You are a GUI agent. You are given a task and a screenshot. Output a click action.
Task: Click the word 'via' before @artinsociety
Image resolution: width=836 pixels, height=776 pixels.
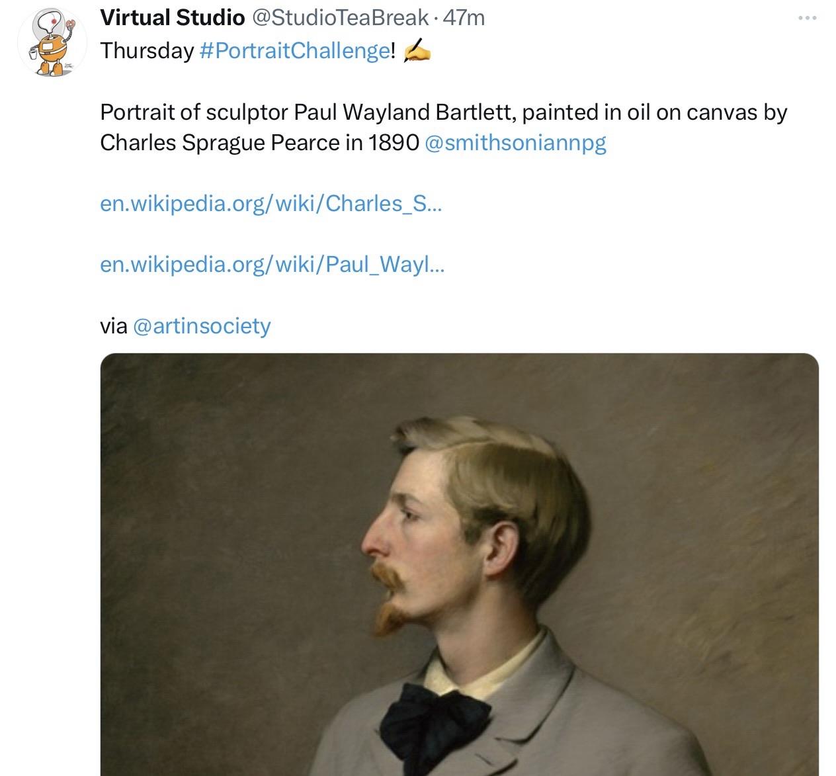tap(113, 325)
